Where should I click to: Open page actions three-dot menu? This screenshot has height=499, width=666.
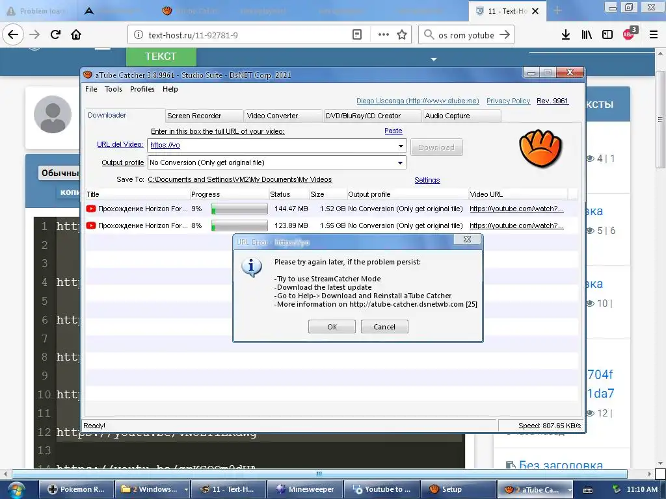(x=384, y=35)
